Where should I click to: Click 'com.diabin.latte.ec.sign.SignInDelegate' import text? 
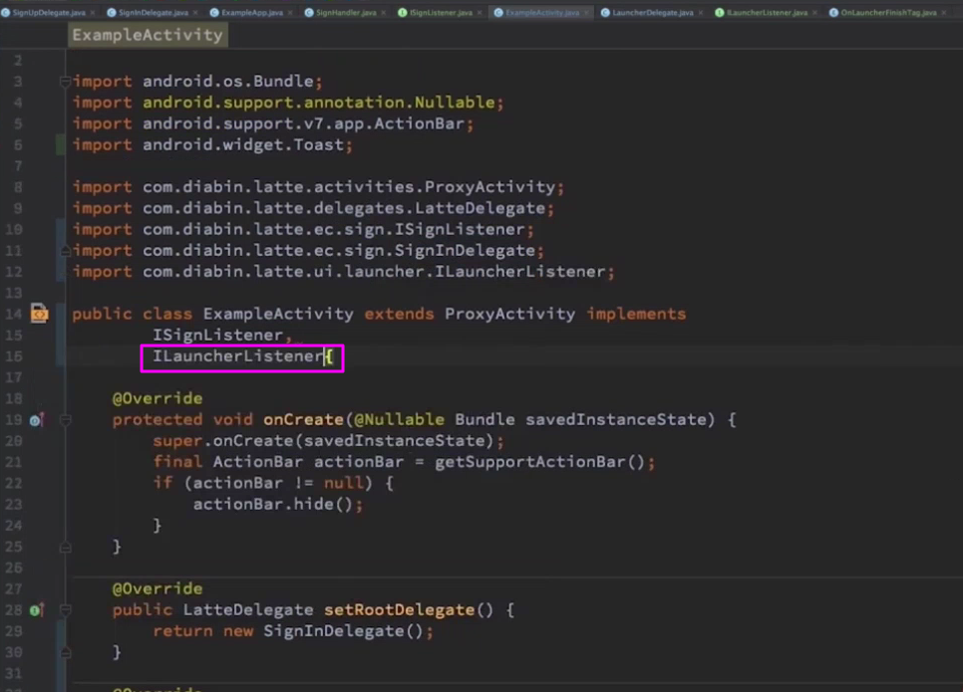[339, 250]
